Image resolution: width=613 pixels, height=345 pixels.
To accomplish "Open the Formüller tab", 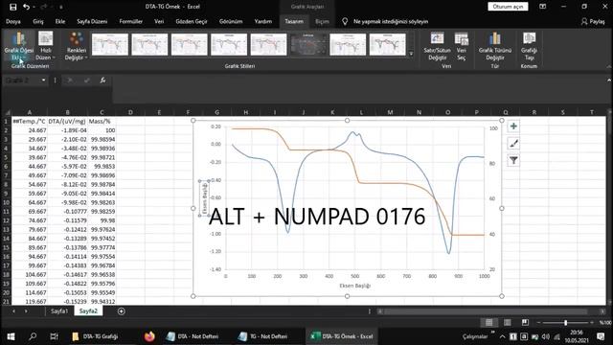I will (131, 21).
